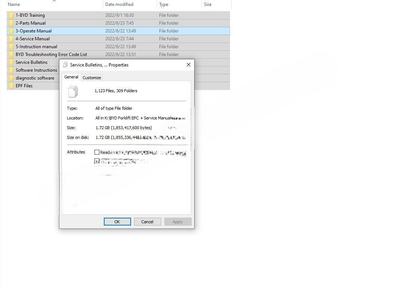Switch to the Customize tab

tap(92, 78)
